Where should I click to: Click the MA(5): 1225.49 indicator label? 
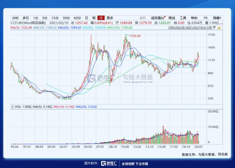pos(21,28)
